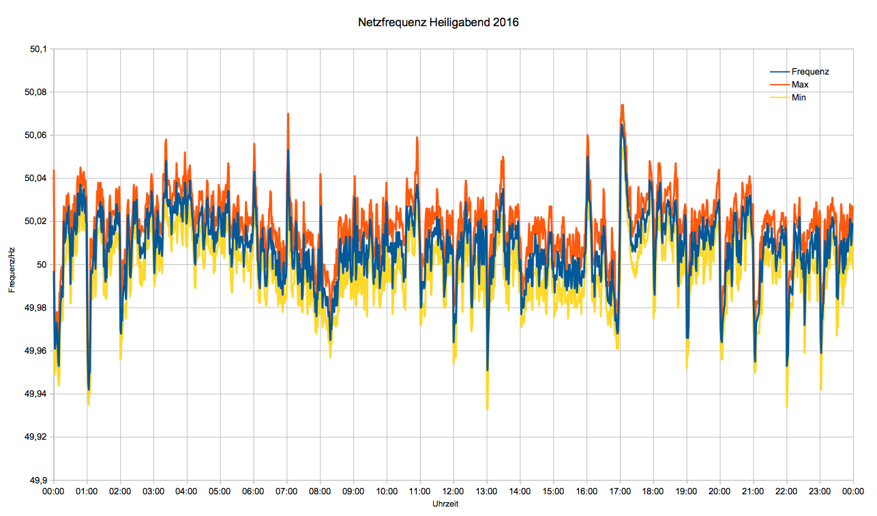Viewport: 877px width, 516px height.
Task: Click the 50,02 y-axis label
Action: pos(37,221)
